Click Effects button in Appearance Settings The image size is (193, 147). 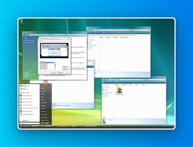pyautogui.click(x=66, y=67)
